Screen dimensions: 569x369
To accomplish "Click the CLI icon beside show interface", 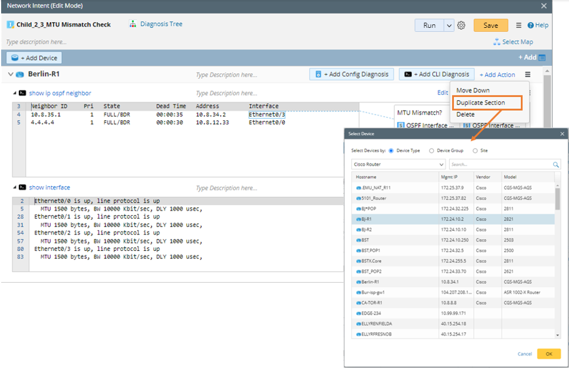I will [23, 187].
